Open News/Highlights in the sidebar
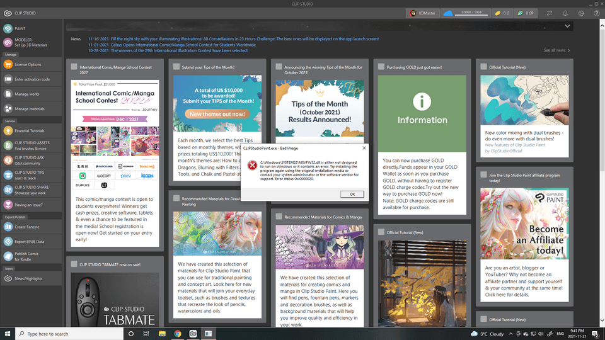The width and height of the screenshot is (605, 340). [x=28, y=278]
